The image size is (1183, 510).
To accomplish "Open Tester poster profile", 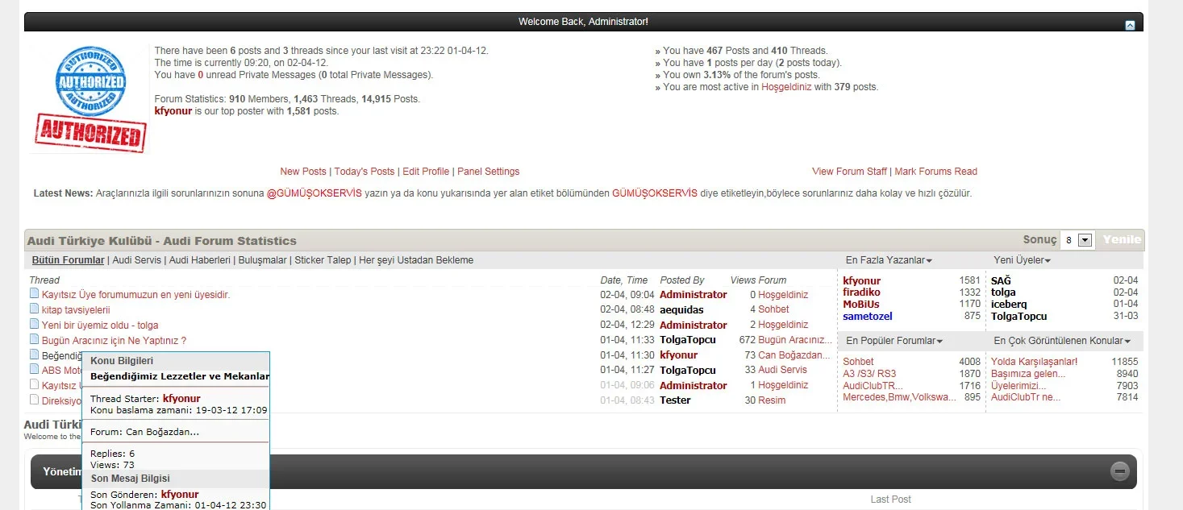I will pos(675,400).
